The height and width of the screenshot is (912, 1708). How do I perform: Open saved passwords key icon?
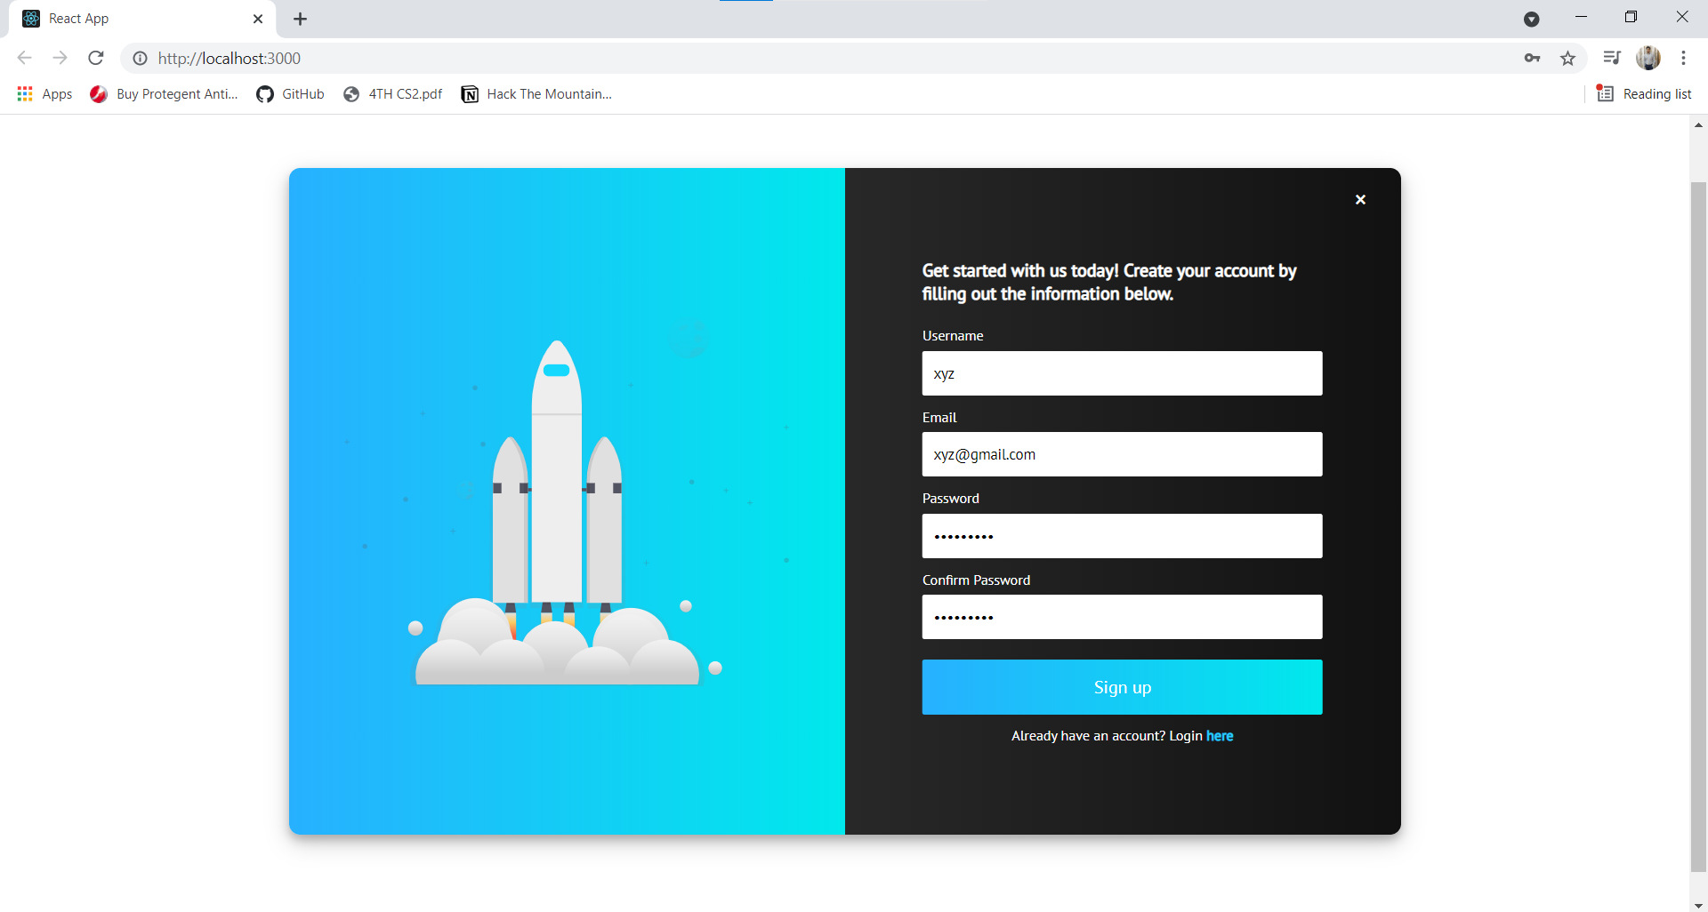coord(1532,58)
